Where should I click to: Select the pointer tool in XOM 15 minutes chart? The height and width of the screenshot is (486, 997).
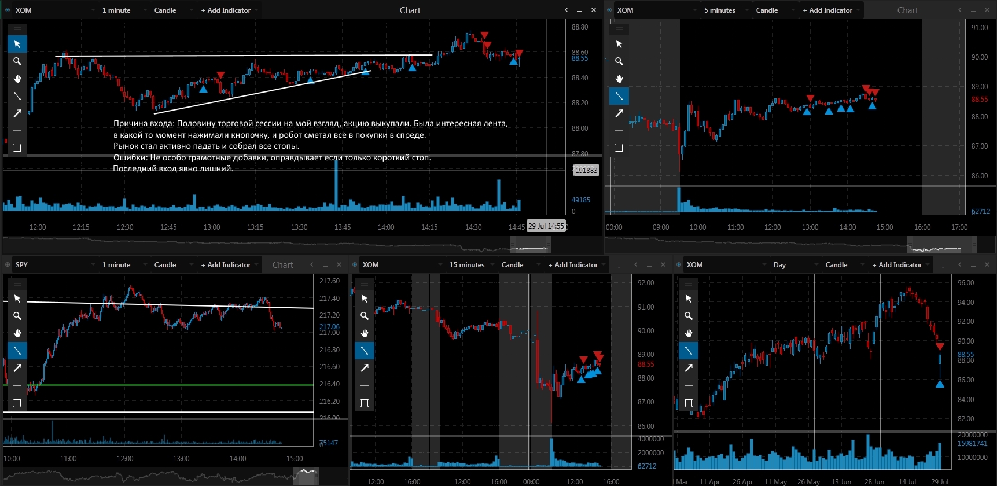click(x=365, y=299)
